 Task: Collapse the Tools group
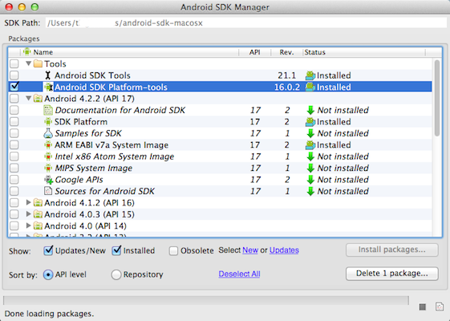[x=28, y=63]
